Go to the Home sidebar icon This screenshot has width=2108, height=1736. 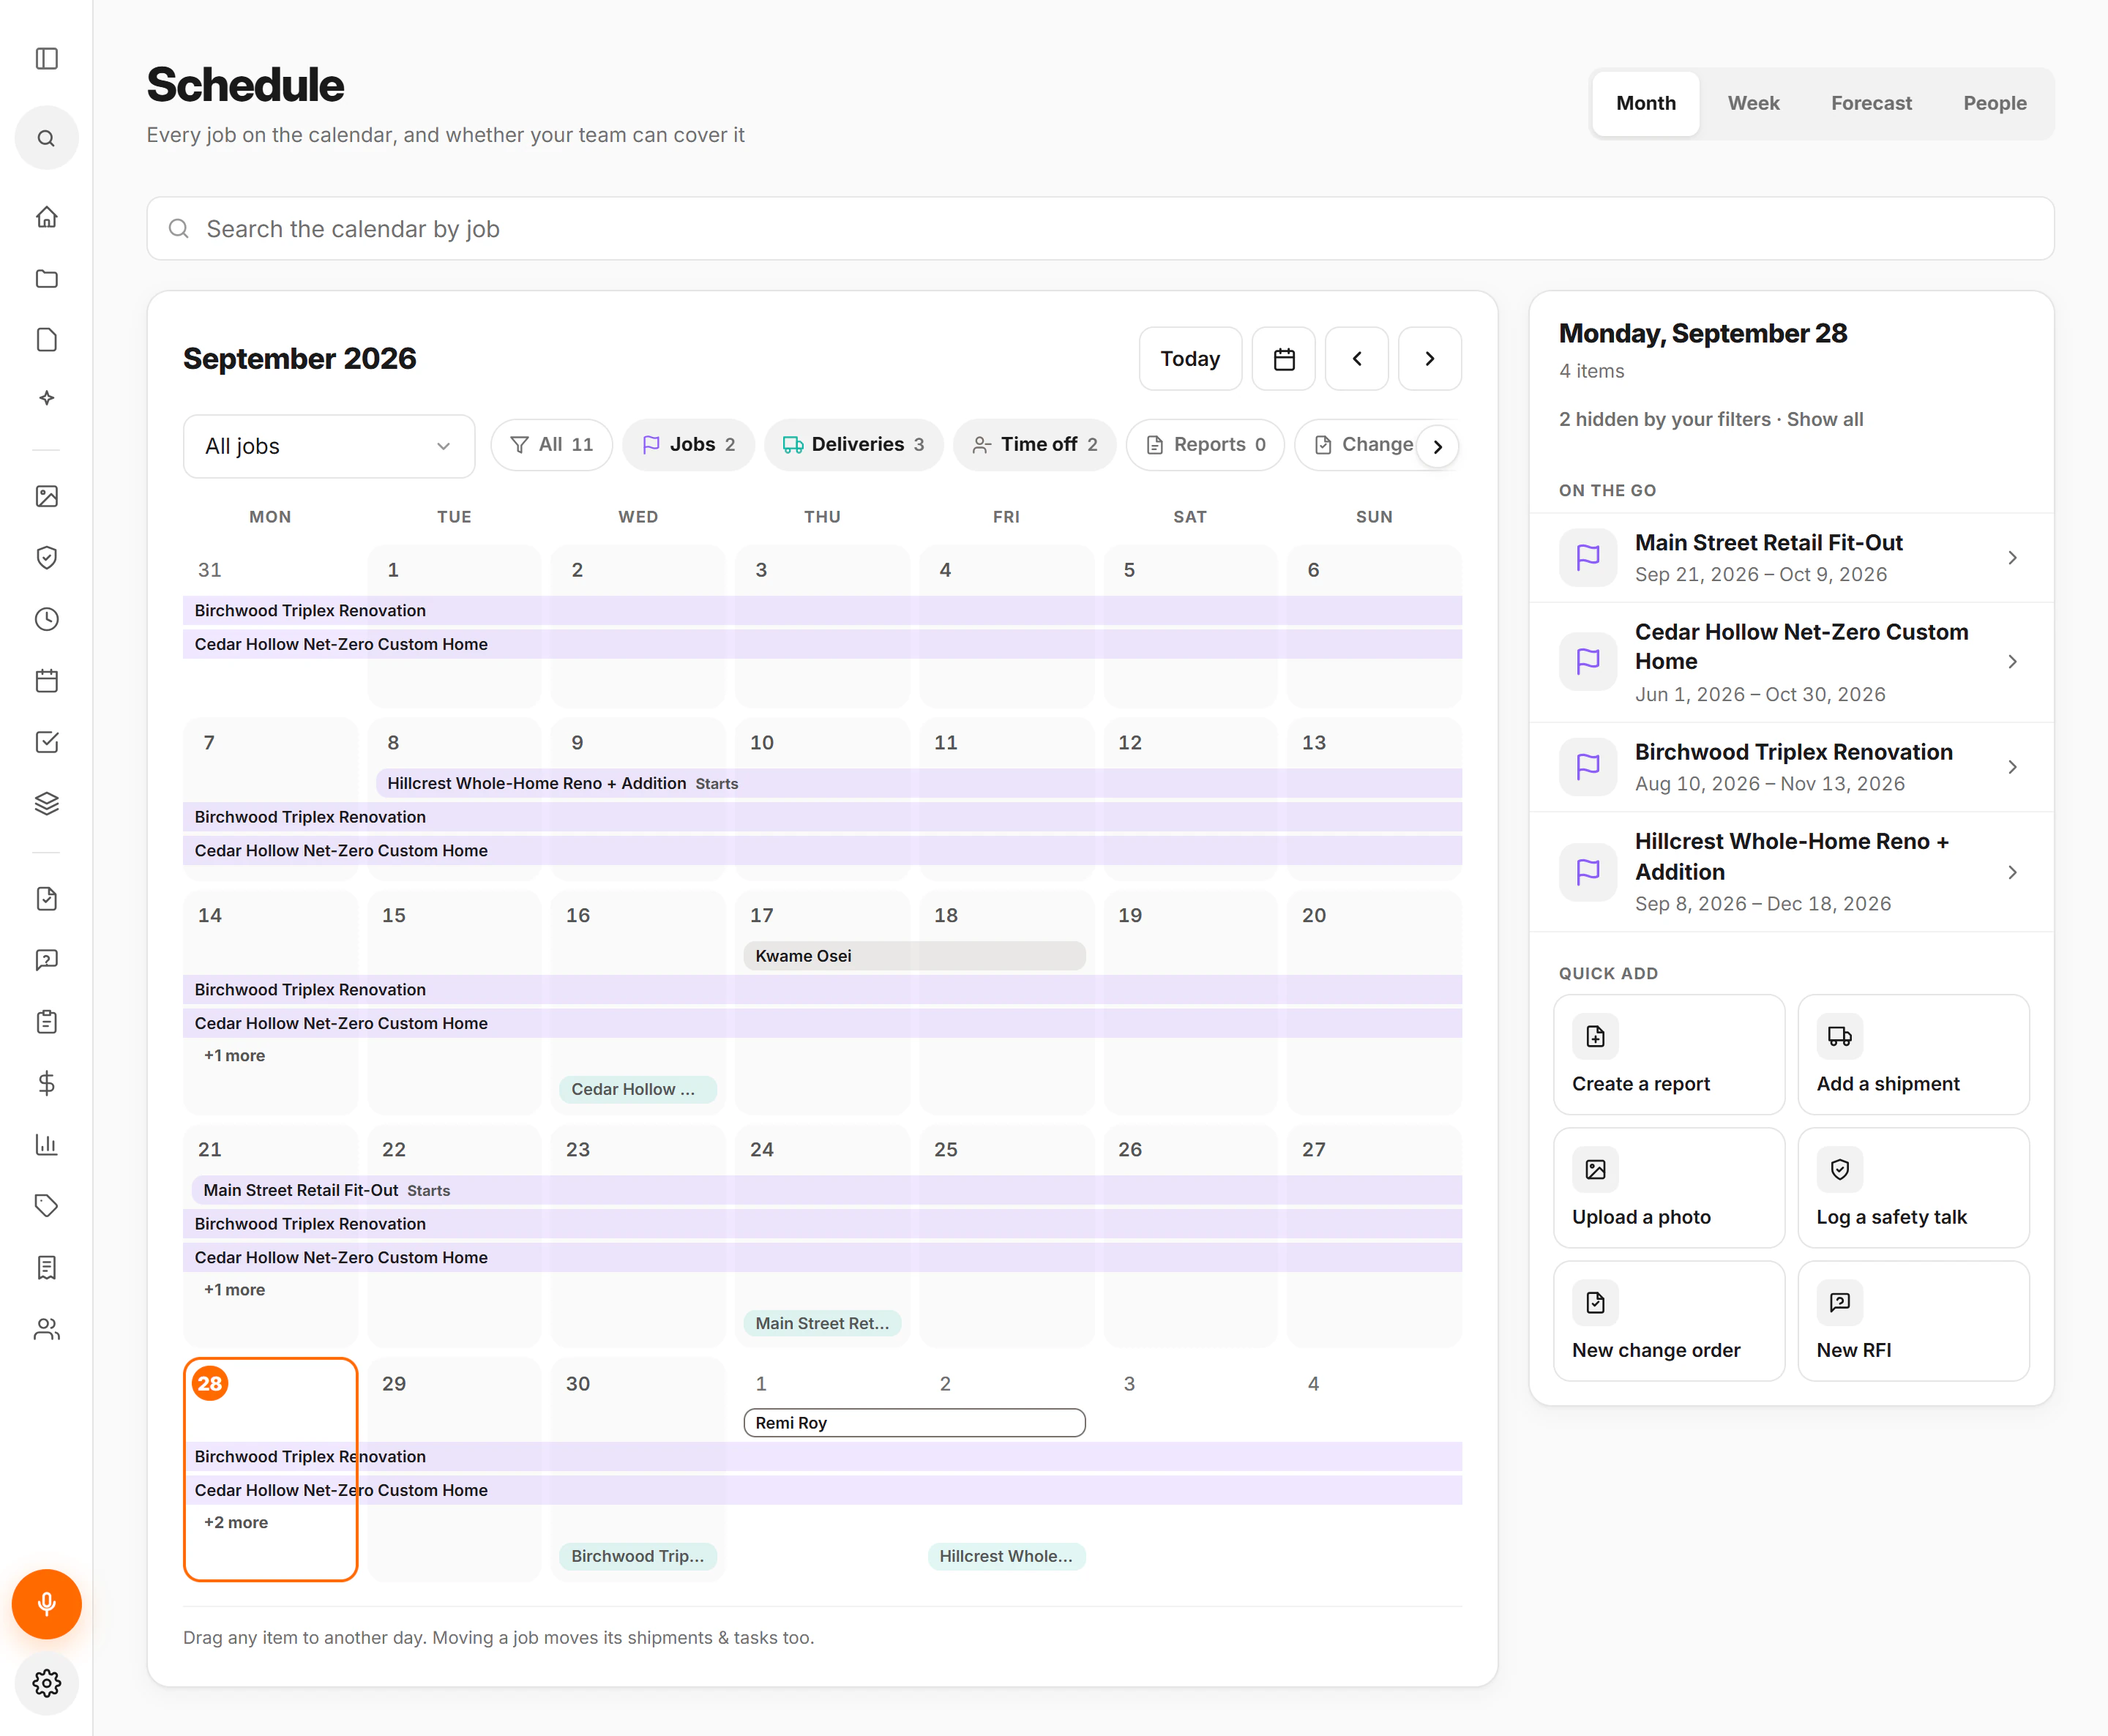46,217
